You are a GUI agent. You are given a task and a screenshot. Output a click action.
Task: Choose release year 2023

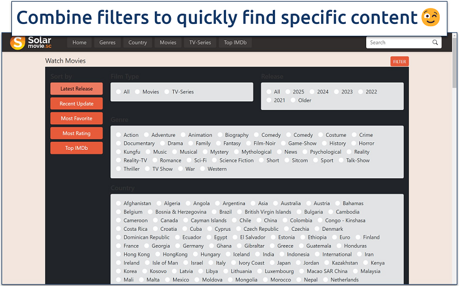point(337,92)
